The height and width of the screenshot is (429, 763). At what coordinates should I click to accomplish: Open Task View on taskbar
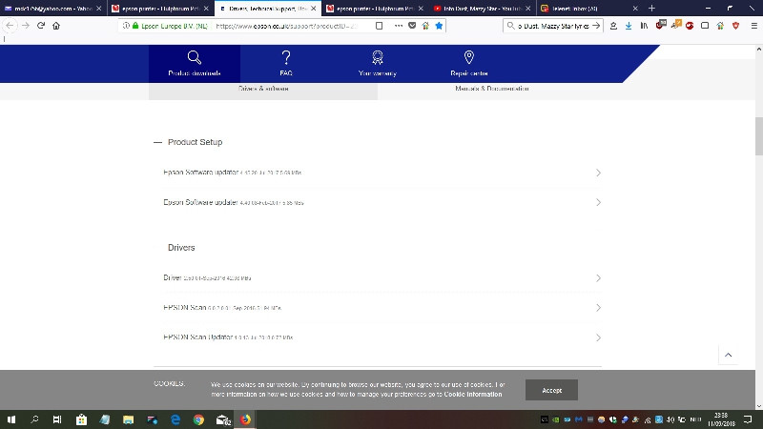57,419
